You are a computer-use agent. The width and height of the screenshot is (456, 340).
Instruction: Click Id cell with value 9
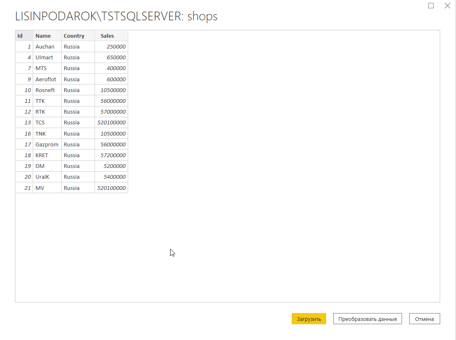click(x=24, y=79)
